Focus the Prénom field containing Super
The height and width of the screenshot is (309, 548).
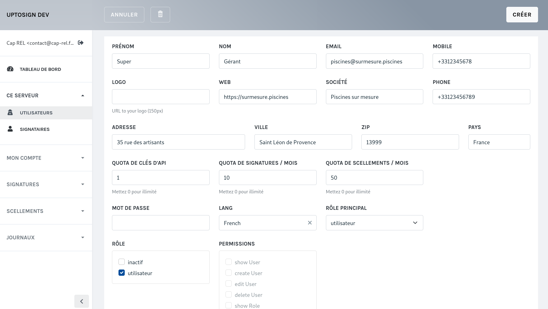click(161, 61)
